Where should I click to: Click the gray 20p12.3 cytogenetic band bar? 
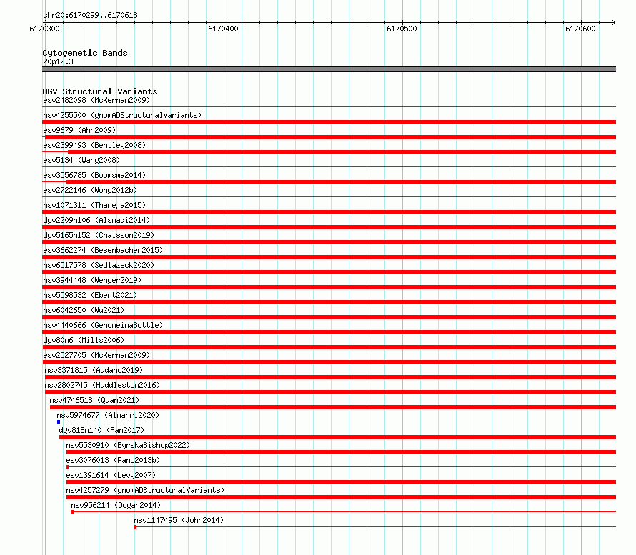coord(329,69)
